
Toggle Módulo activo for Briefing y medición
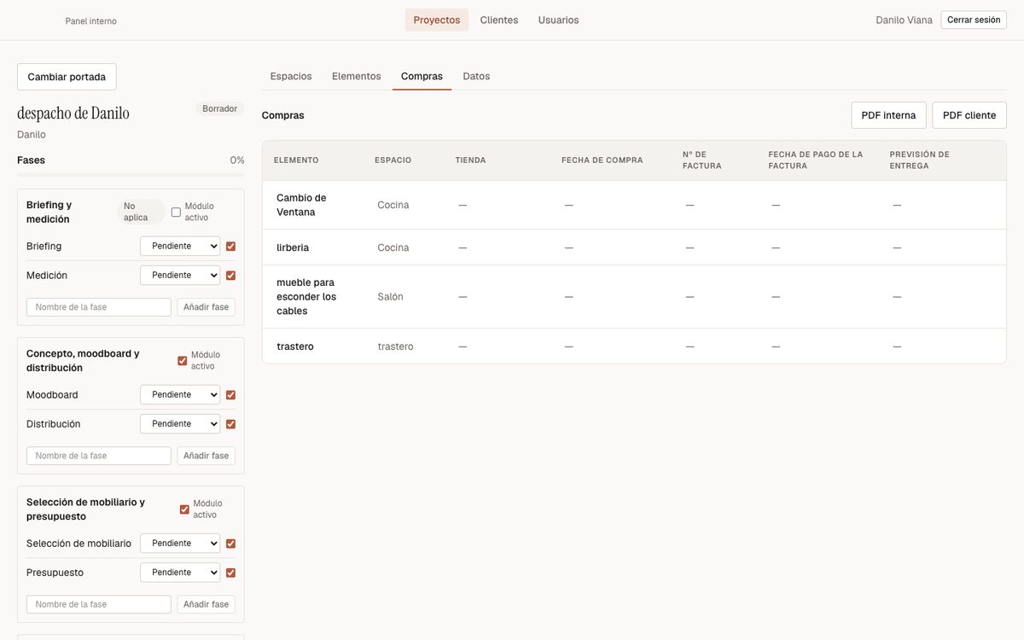pos(176,212)
